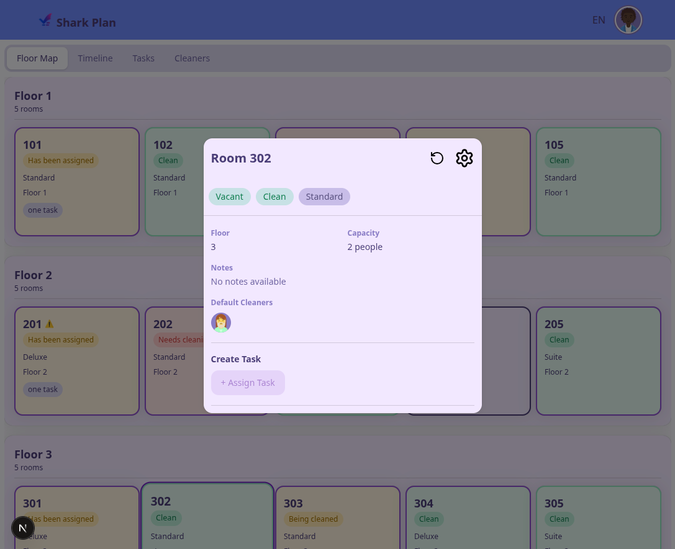Open the Tasks tab
This screenshot has width=675, height=549.
(143, 58)
